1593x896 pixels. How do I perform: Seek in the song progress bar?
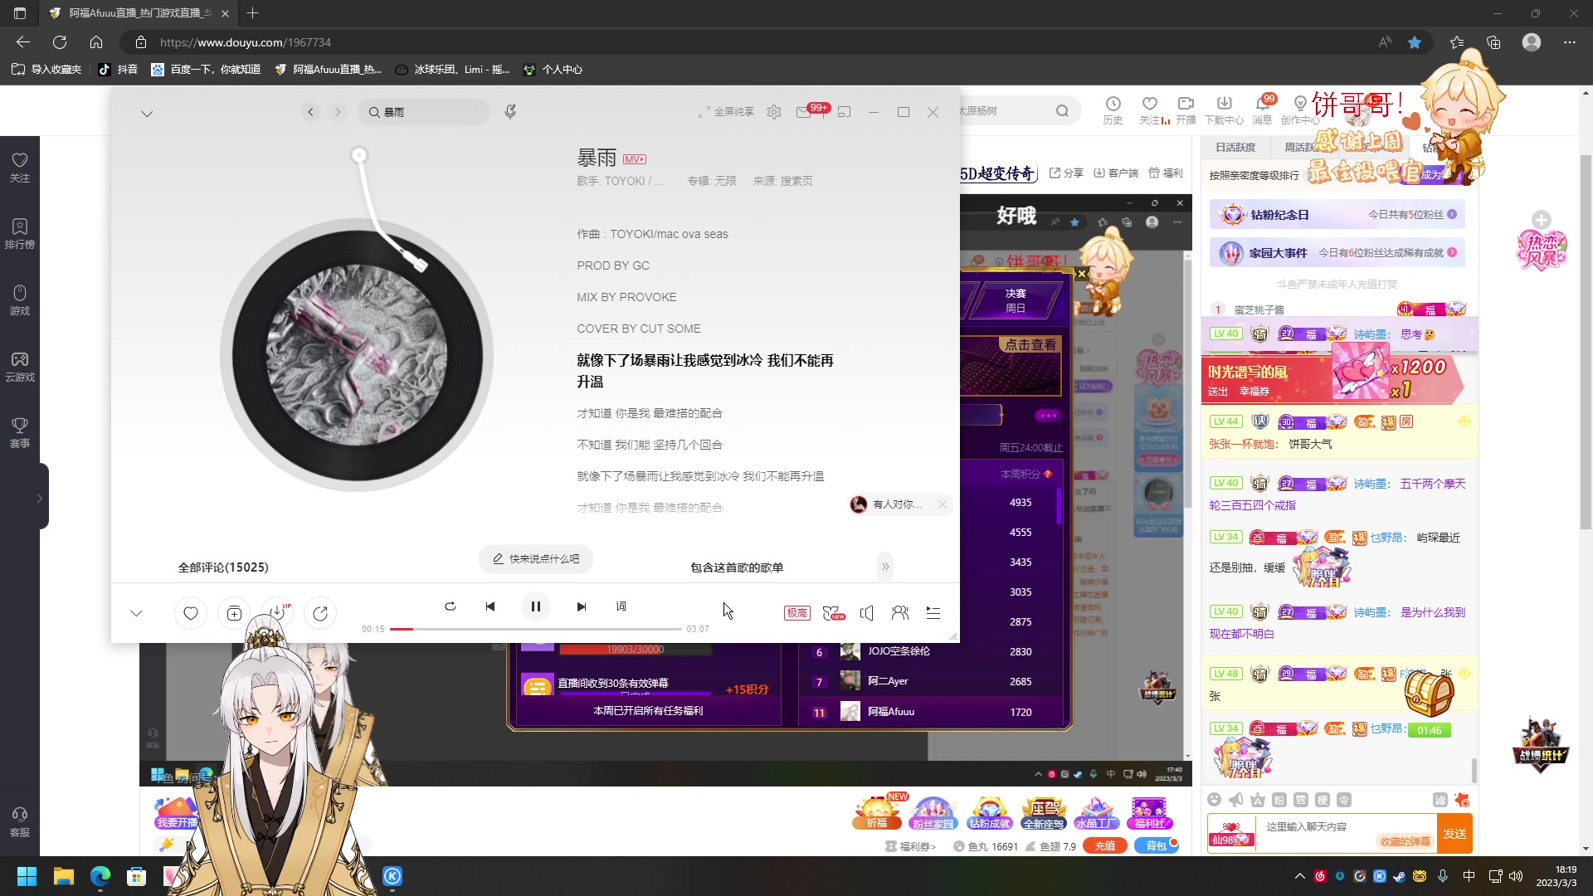[536, 629]
